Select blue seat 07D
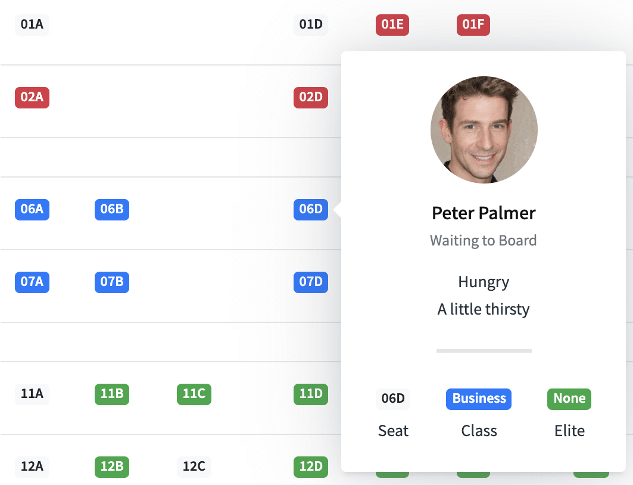The height and width of the screenshot is (485, 633). coord(311,282)
